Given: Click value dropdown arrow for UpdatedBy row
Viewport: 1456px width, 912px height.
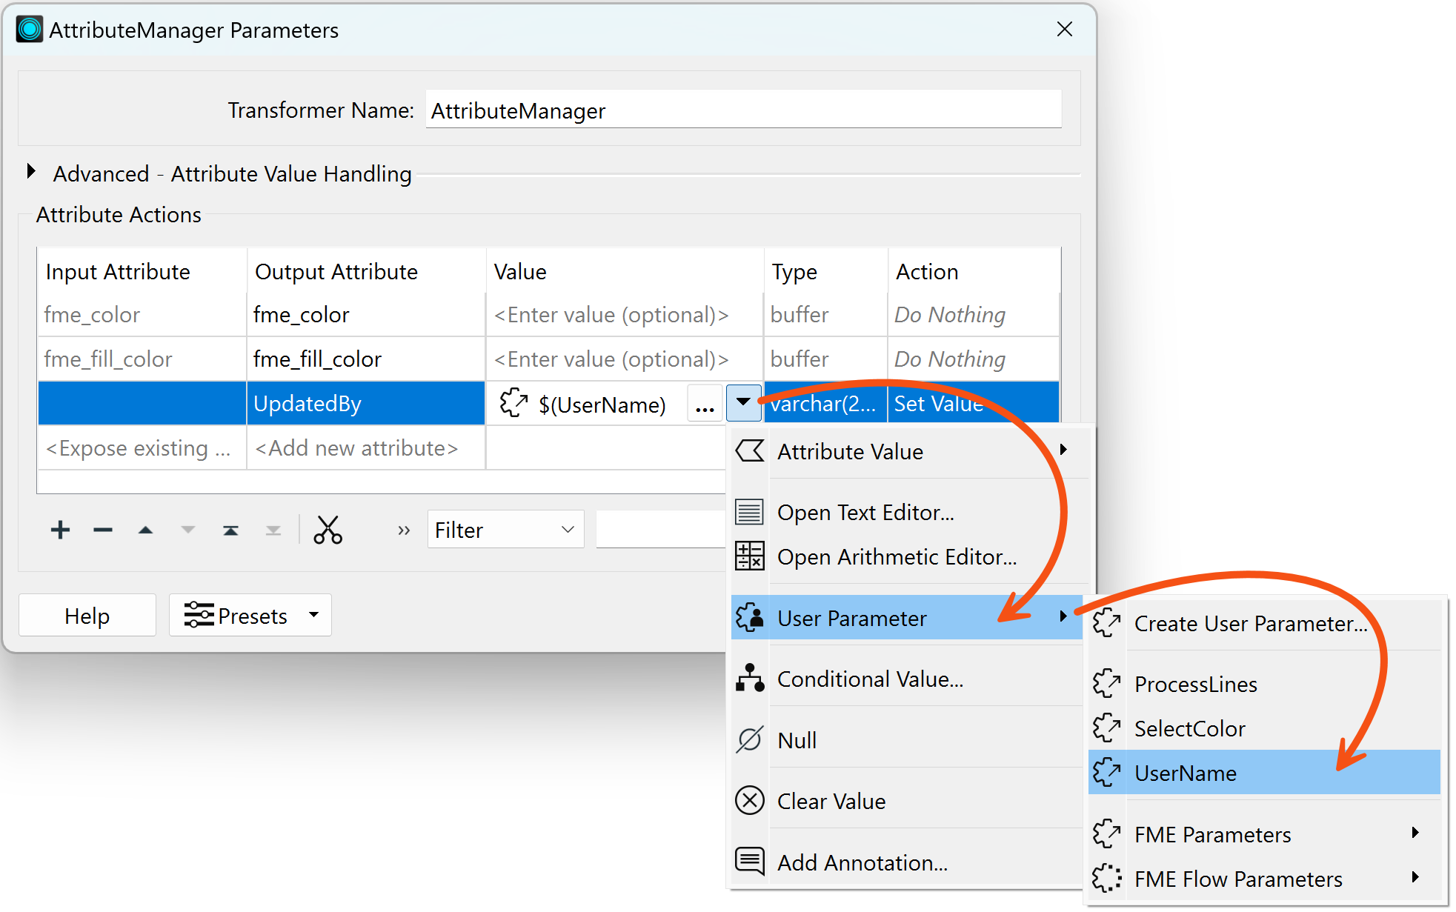Looking at the screenshot, I should (743, 403).
